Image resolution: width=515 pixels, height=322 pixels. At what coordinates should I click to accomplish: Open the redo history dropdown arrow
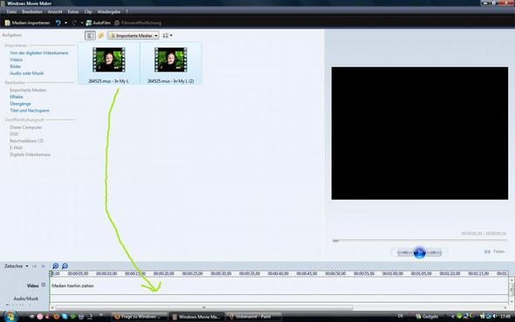82,23
